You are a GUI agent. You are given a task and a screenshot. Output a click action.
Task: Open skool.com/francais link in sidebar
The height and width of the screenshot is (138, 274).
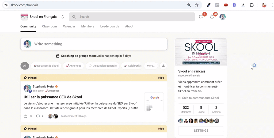click(x=189, y=76)
